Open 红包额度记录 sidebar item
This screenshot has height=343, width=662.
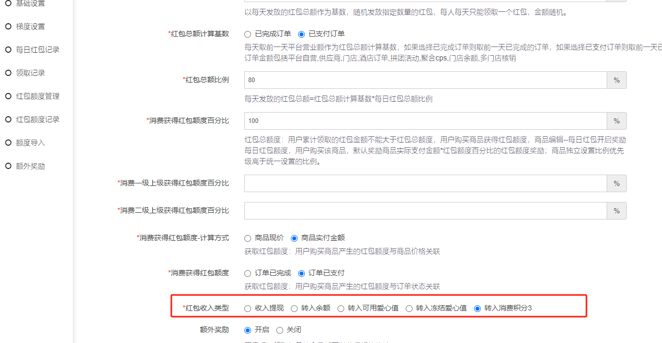37,119
